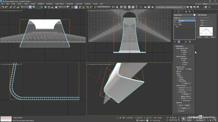Toggle Show End Result icon
The height and width of the screenshot is (122, 218).
[179, 42]
